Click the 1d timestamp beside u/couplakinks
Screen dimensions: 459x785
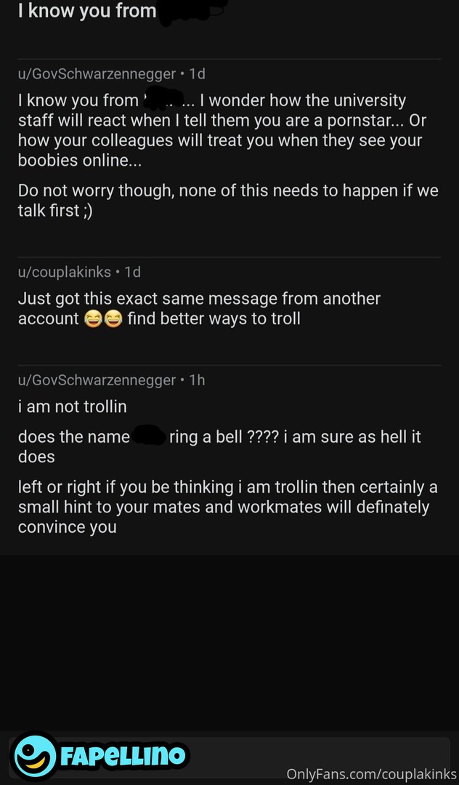(x=132, y=272)
